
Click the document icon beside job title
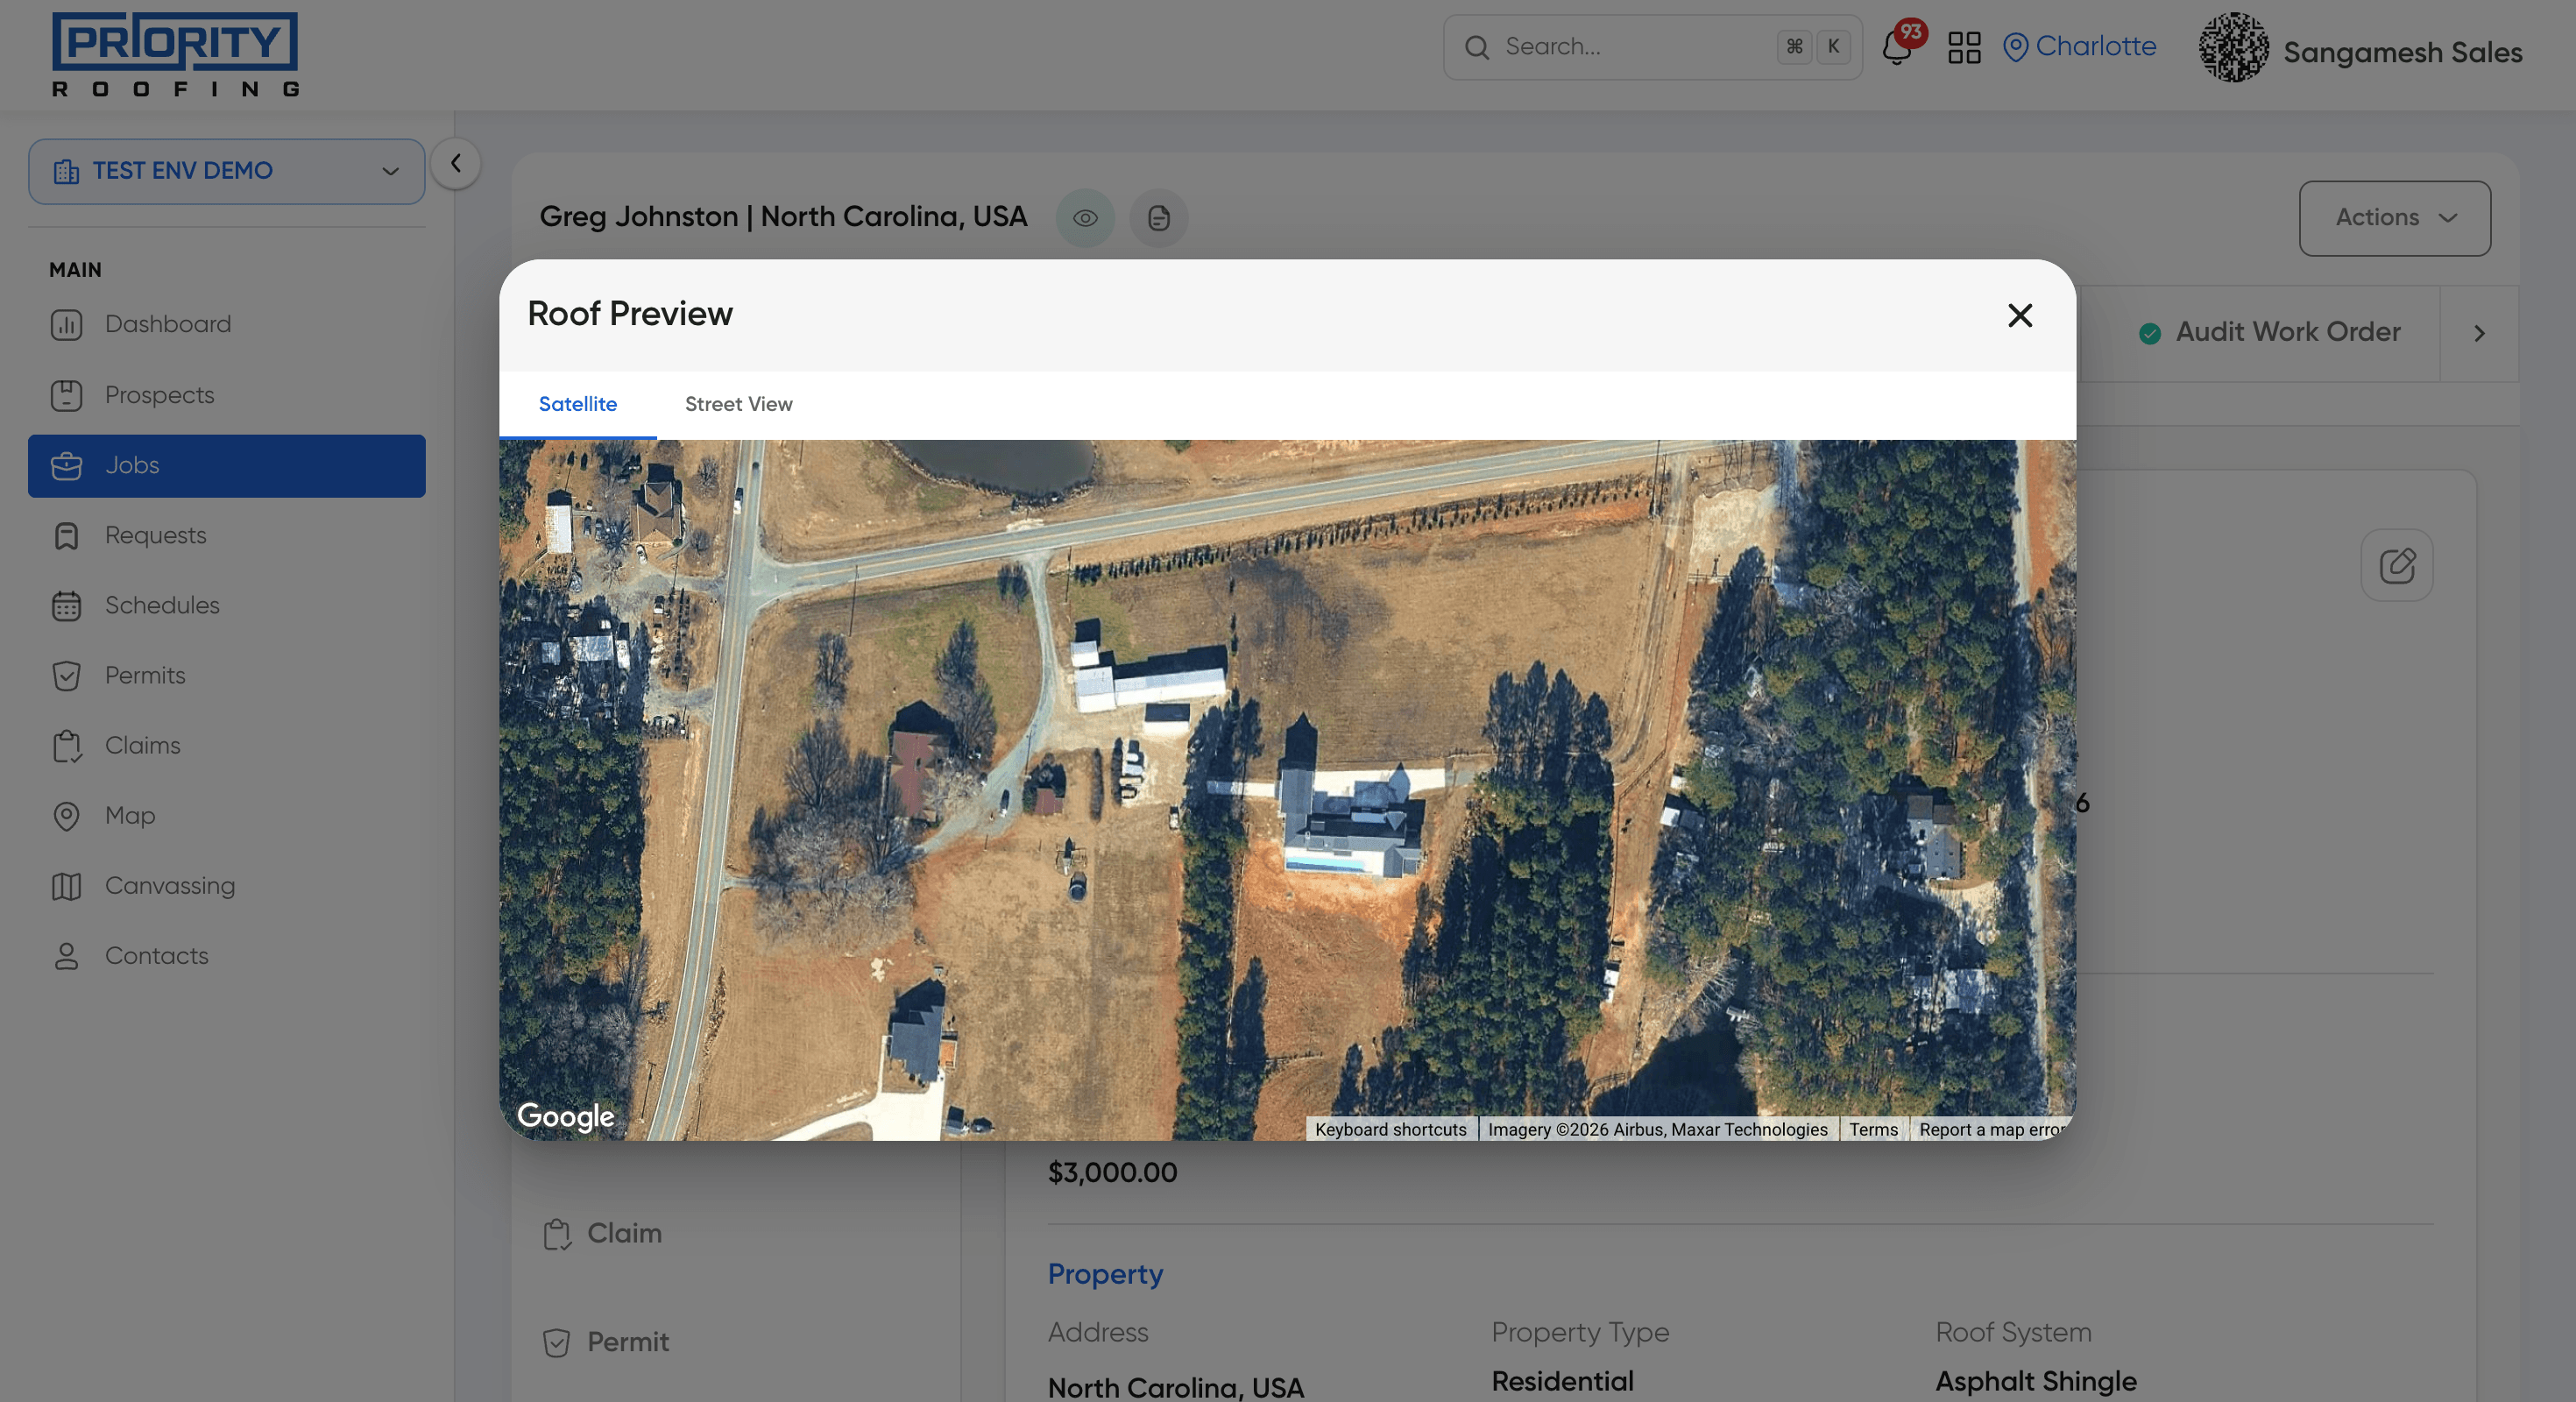1159,218
